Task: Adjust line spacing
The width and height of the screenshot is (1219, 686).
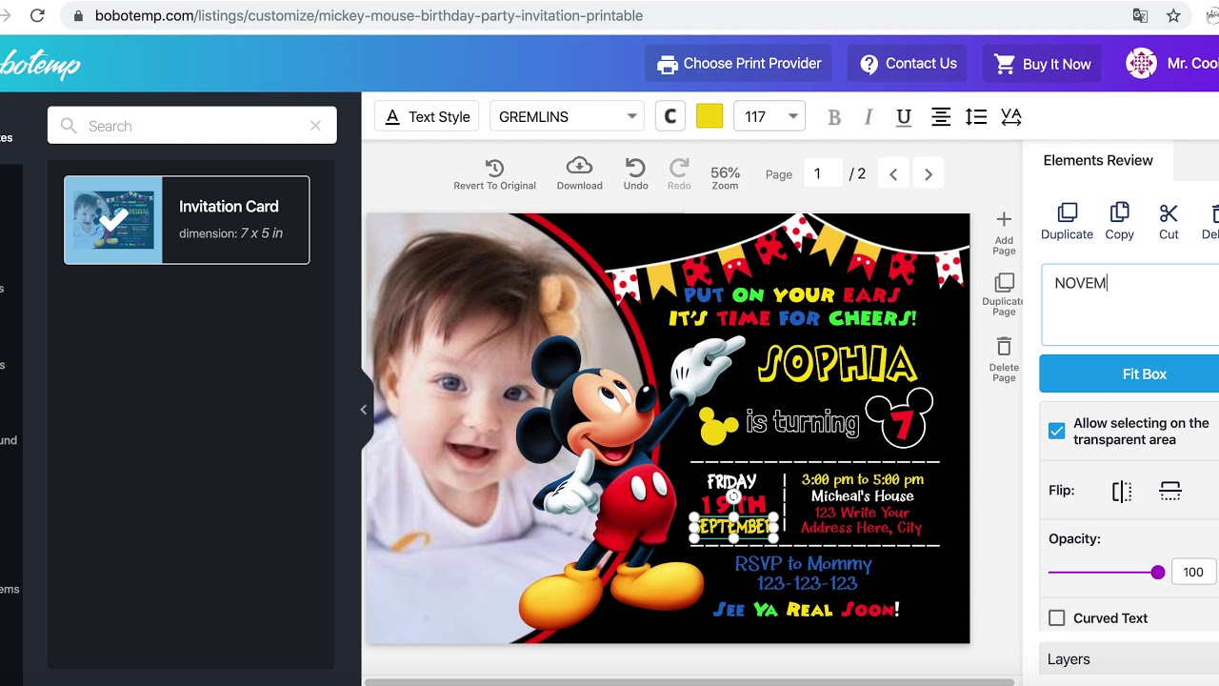Action: (976, 117)
